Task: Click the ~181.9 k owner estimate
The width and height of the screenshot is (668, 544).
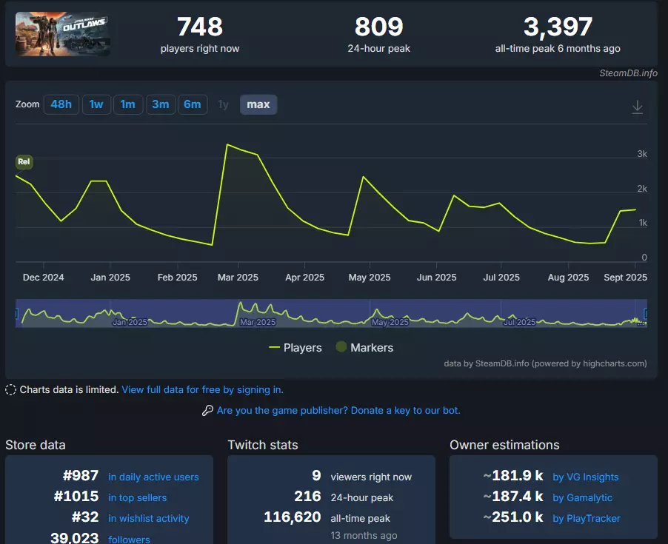Action: [x=513, y=475]
